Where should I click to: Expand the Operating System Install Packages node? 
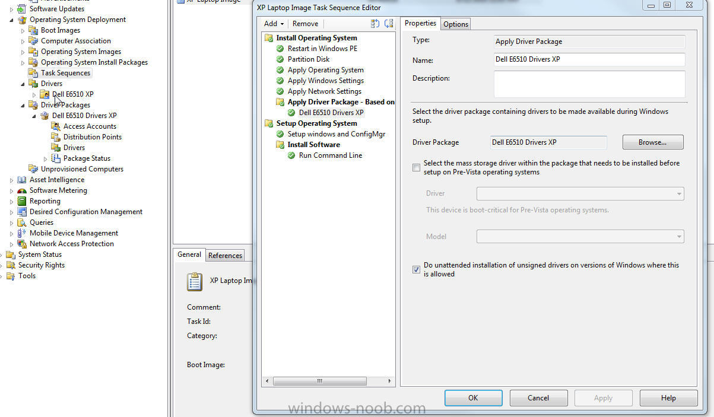pyautogui.click(x=23, y=62)
